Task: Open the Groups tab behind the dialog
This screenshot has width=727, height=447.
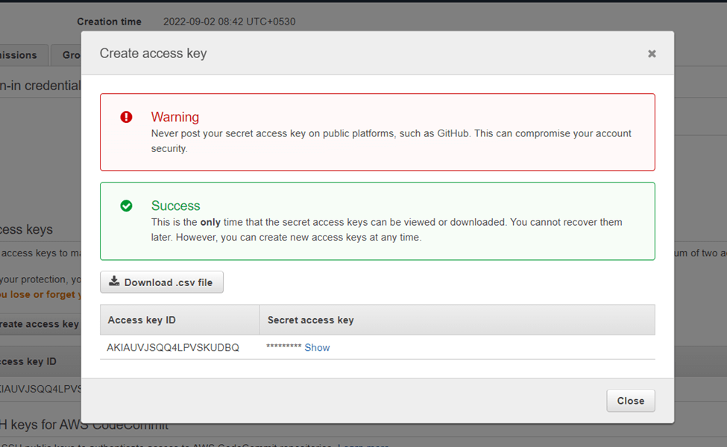Action: 71,55
